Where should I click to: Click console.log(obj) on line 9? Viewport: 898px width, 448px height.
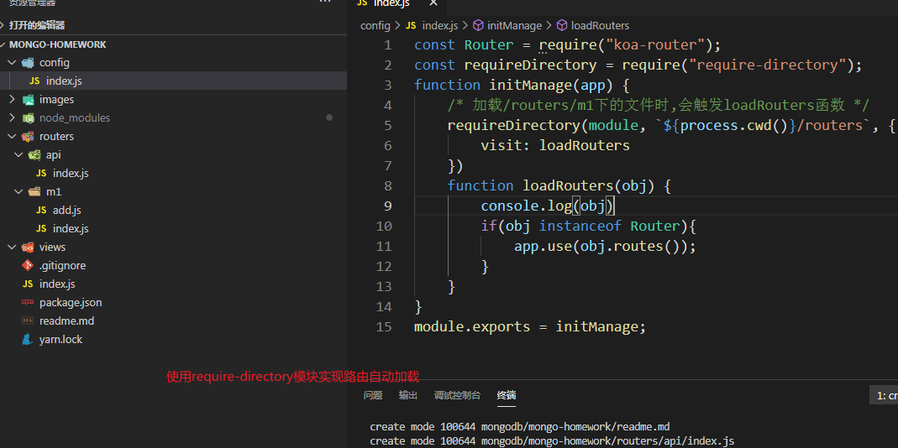[x=548, y=206]
